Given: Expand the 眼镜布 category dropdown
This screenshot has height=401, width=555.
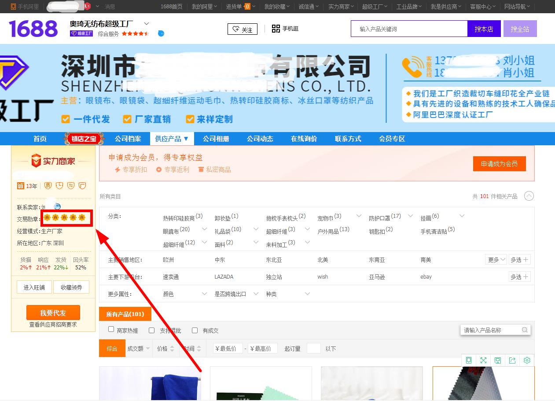Looking at the screenshot, I should point(204,229).
